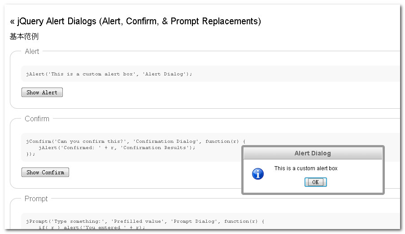Select the Confirm fieldset legend

tap(37, 119)
